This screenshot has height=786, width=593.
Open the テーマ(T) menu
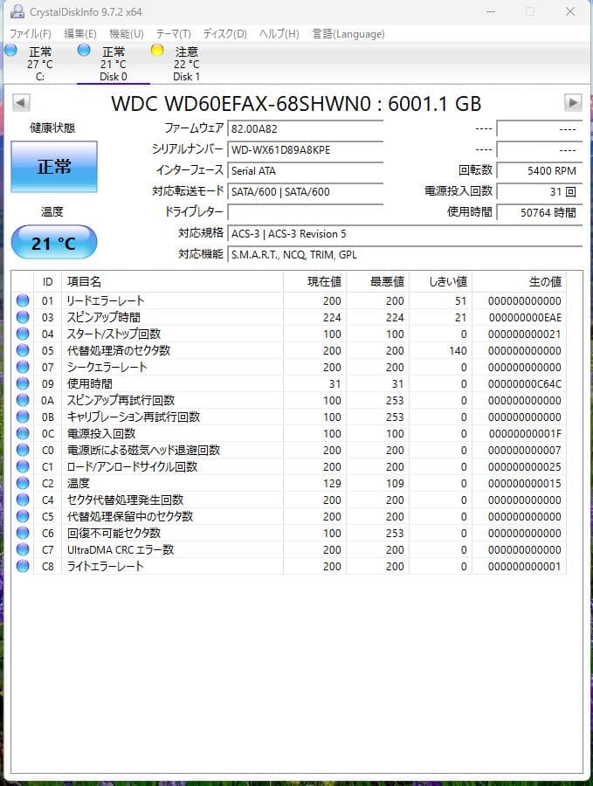coord(174,33)
